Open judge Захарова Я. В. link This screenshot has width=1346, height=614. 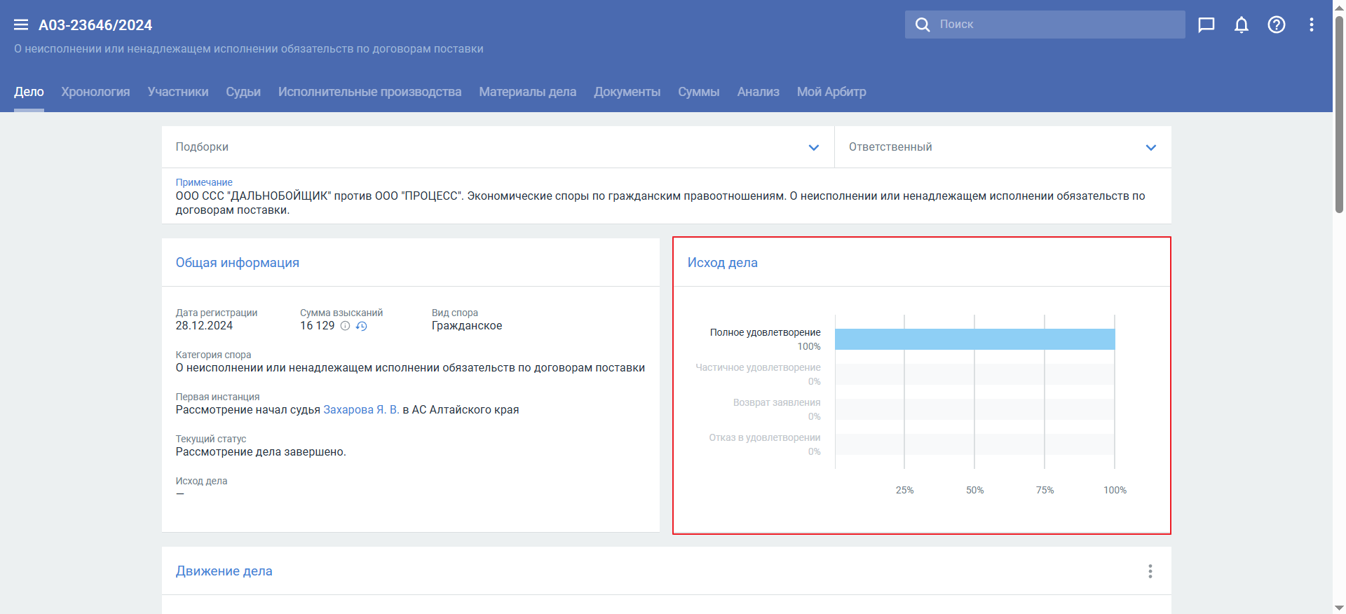pos(361,410)
